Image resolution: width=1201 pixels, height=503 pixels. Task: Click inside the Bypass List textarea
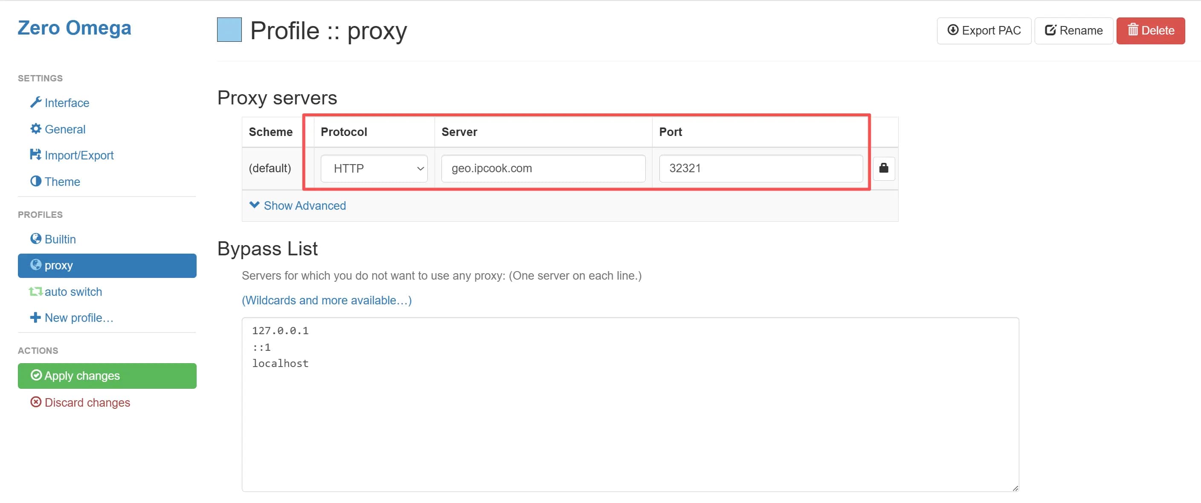point(630,404)
